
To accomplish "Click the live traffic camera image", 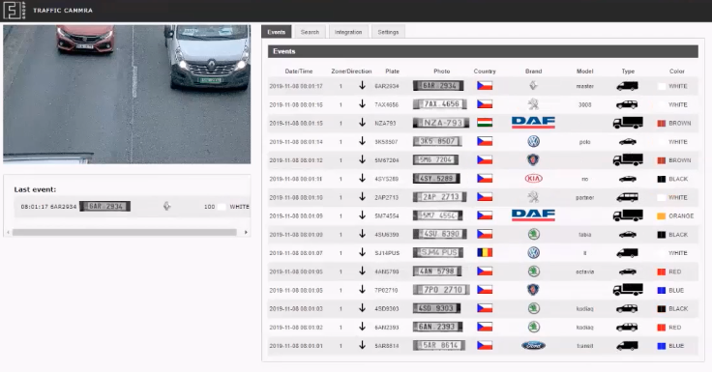I will 127,94.
